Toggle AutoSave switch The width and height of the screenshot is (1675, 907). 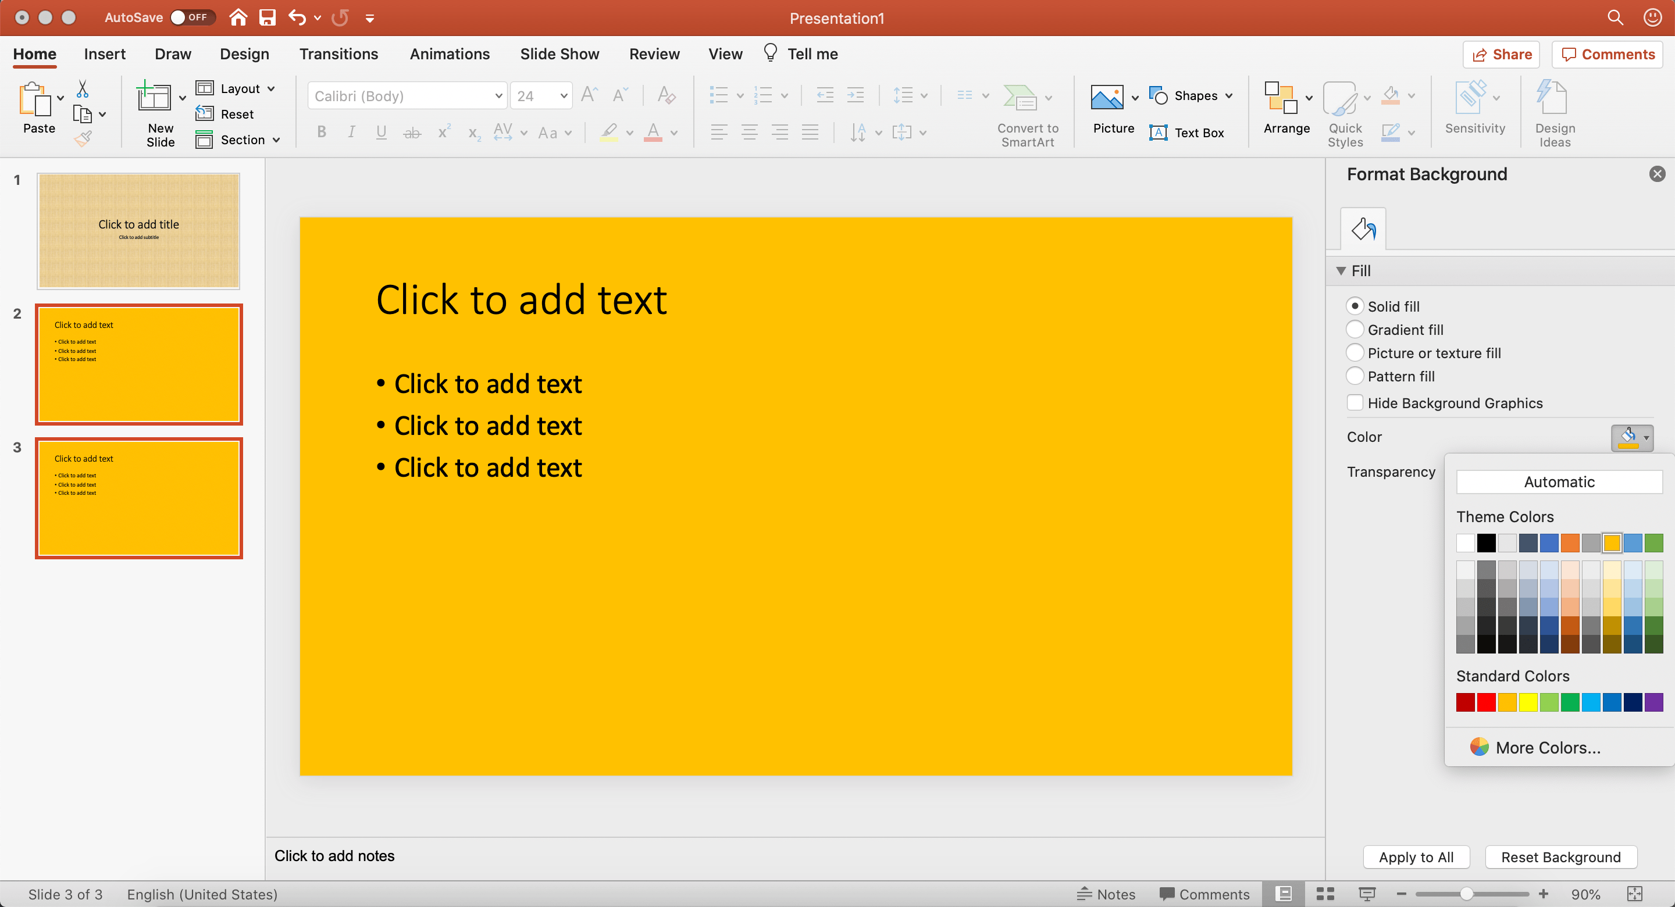coord(192,17)
